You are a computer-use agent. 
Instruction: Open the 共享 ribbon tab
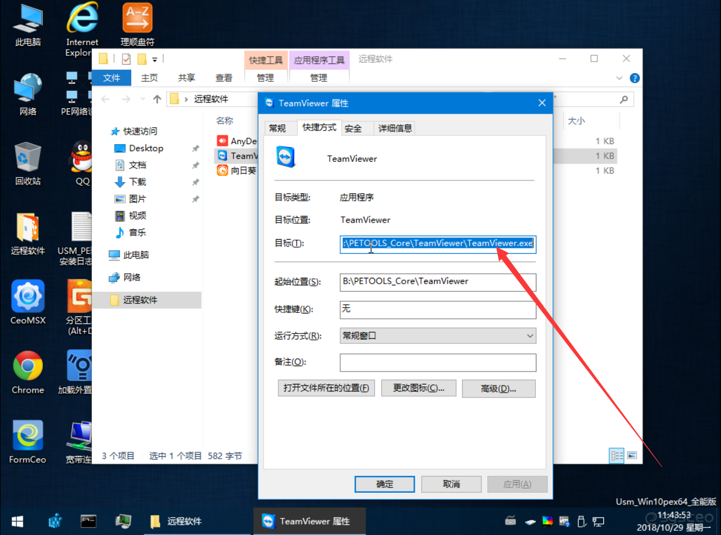point(187,78)
